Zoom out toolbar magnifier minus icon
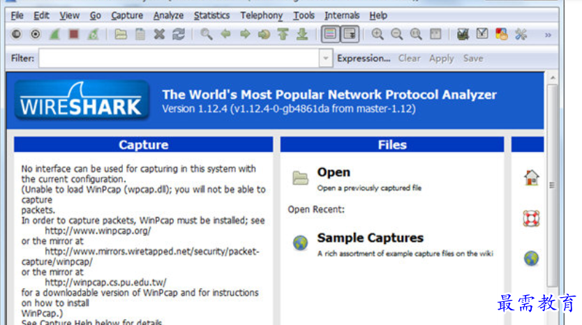This screenshot has width=582, height=325. (x=397, y=34)
